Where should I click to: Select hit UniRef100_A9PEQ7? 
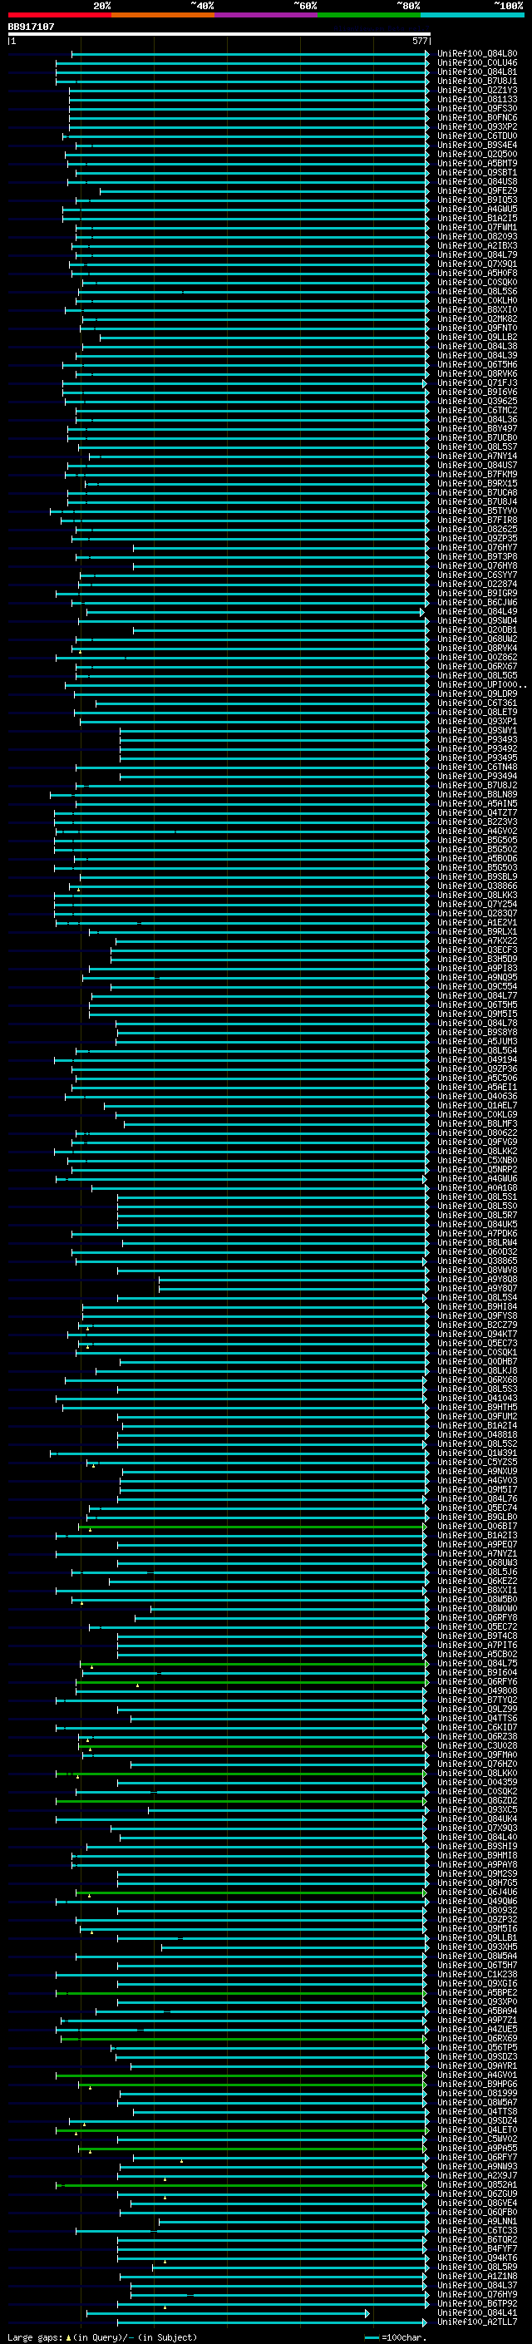pyautogui.click(x=477, y=1544)
